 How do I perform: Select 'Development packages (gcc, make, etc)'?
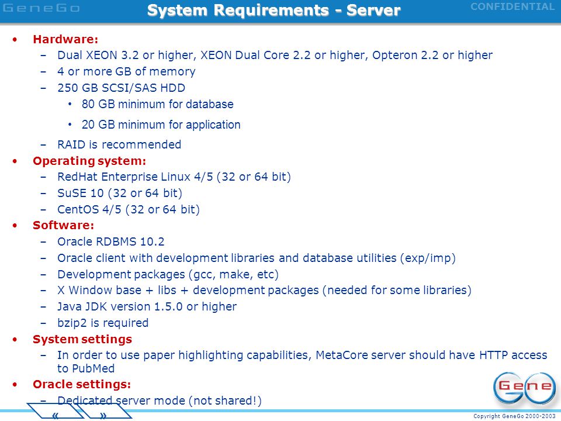(x=168, y=274)
